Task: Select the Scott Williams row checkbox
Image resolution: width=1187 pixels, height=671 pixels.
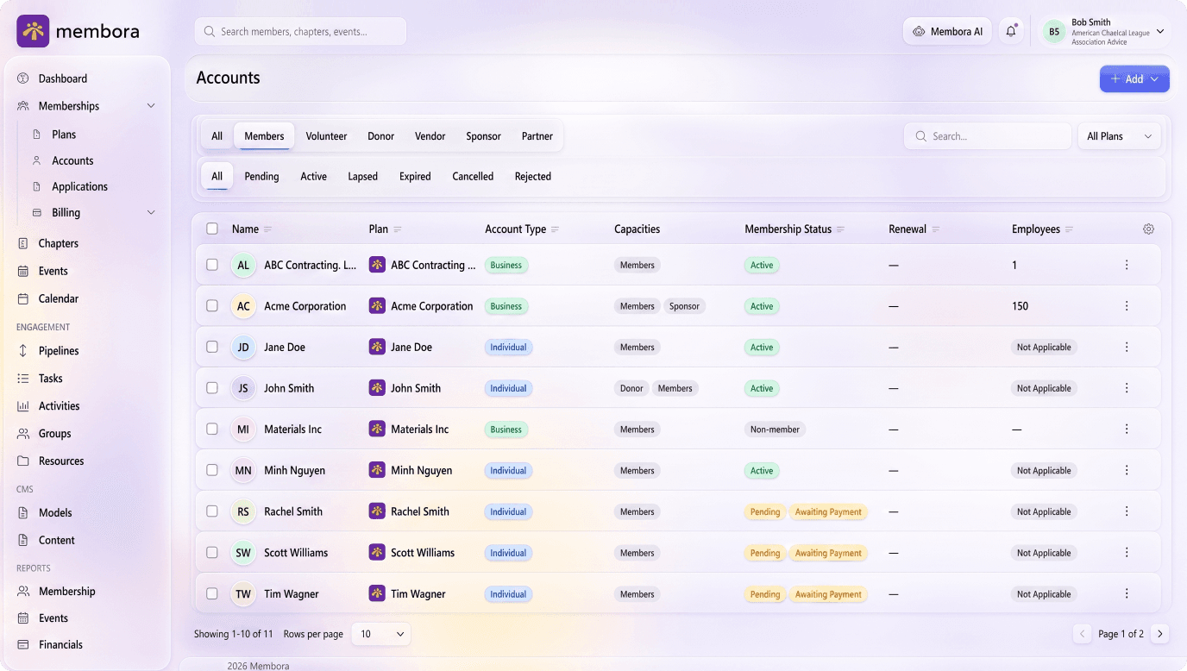Action: [x=212, y=553]
